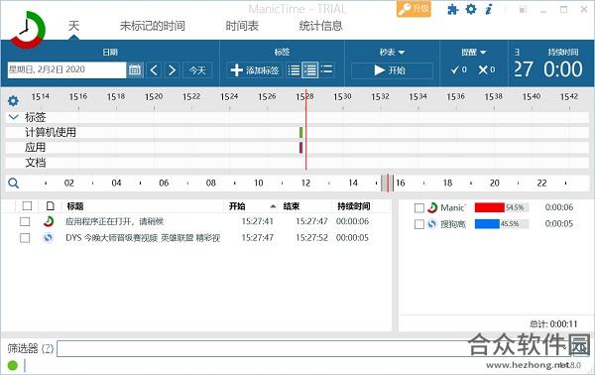Image resolution: width=595 pixels, height=375 pixels.
Task: Switch to the 未标记的时间 tab
Action: pos(153,26)
